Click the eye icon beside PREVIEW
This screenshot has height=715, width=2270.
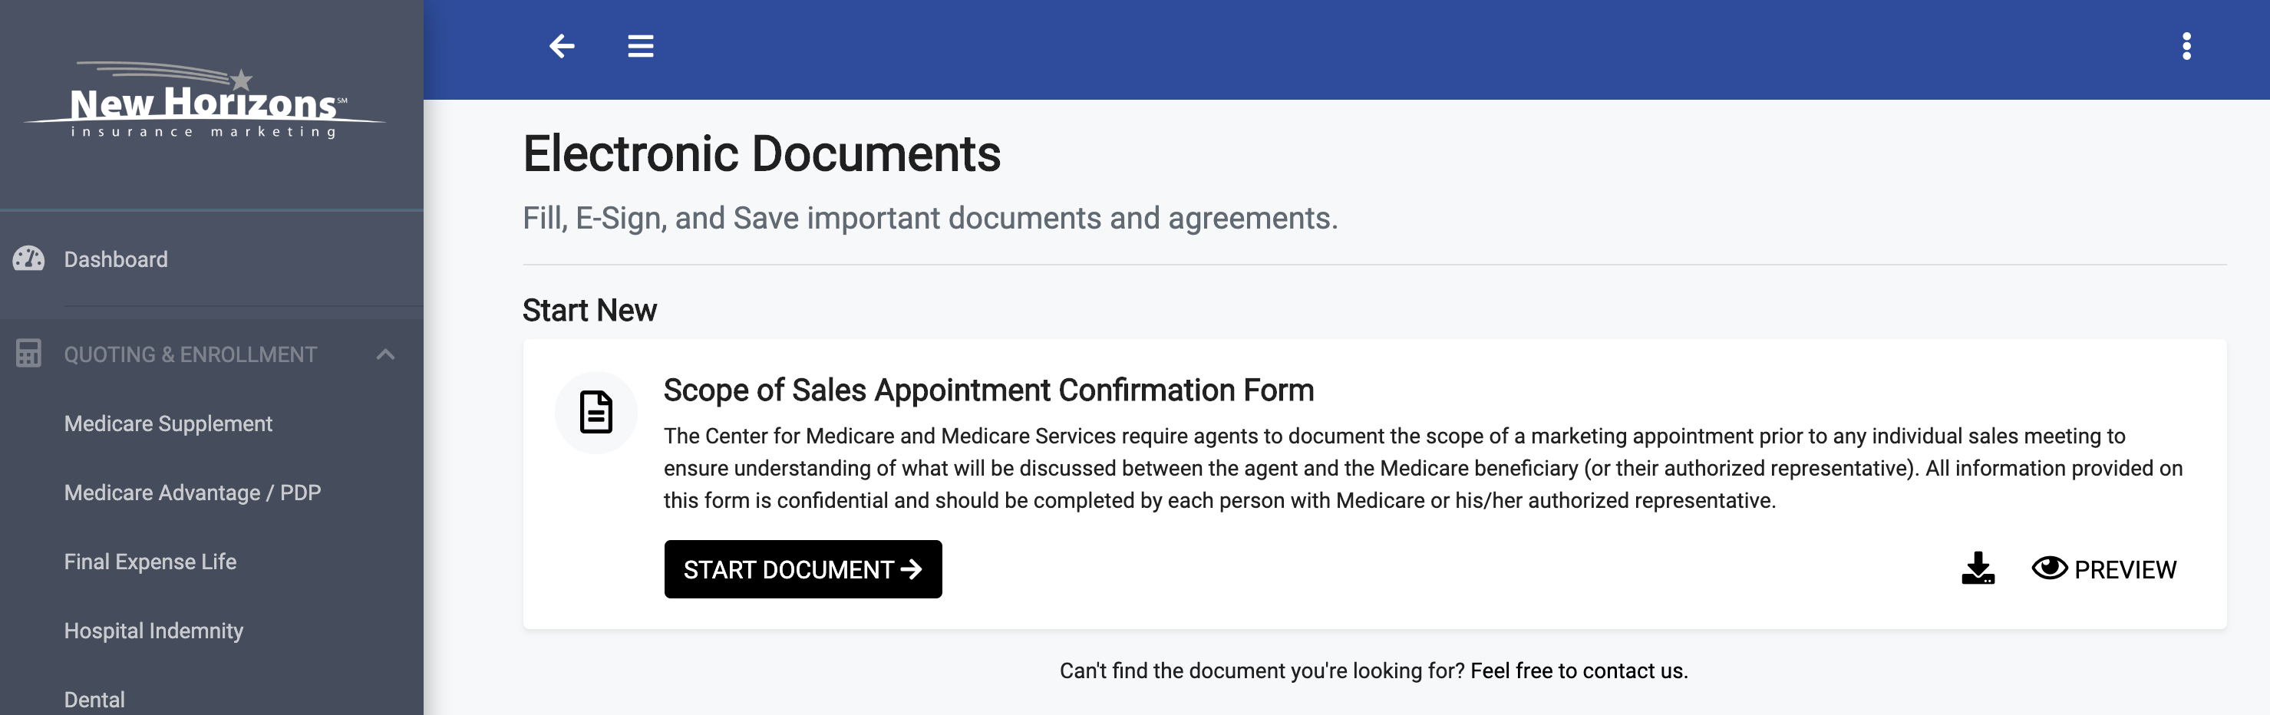[x=2049, y=568]
